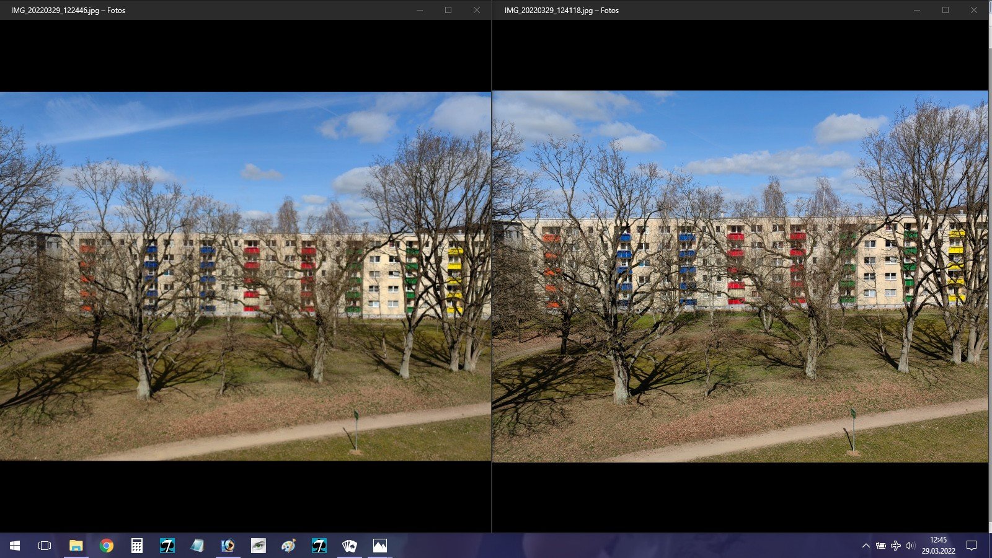Open the eye icon app in the taskbar
Viewport: 992px width, 558px height.
[x=259, y=546]
